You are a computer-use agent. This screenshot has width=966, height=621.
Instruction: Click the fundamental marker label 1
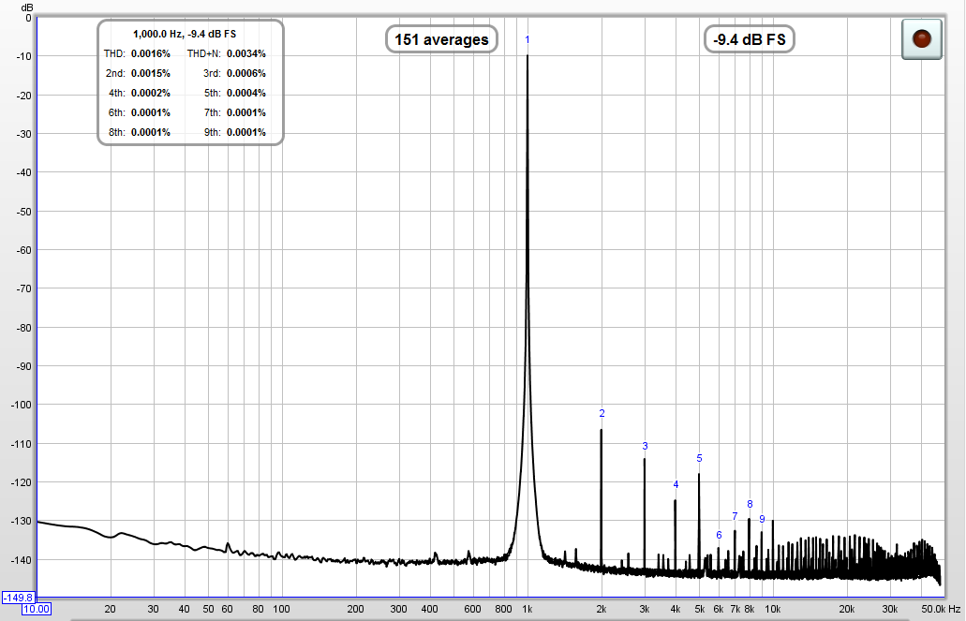[x=528, y=40]
